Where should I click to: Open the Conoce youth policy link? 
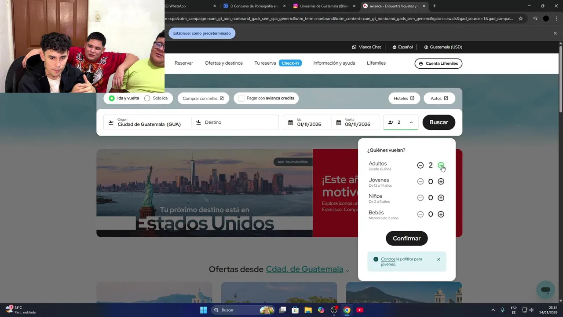point(388,259)
